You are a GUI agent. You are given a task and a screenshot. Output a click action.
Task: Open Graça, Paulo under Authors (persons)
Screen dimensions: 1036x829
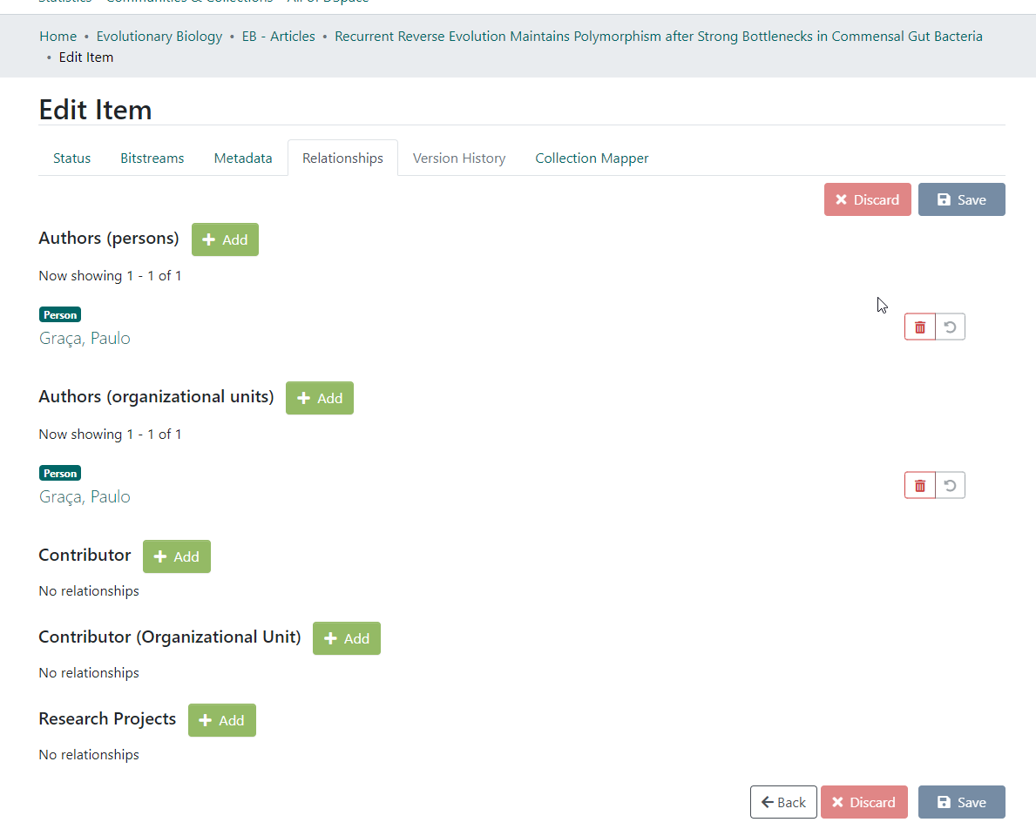(85, 338)
